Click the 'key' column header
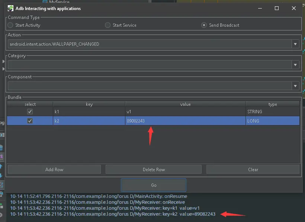Viewport: 305px width, 222px height. pyautogui.click(x=89, y=104)
